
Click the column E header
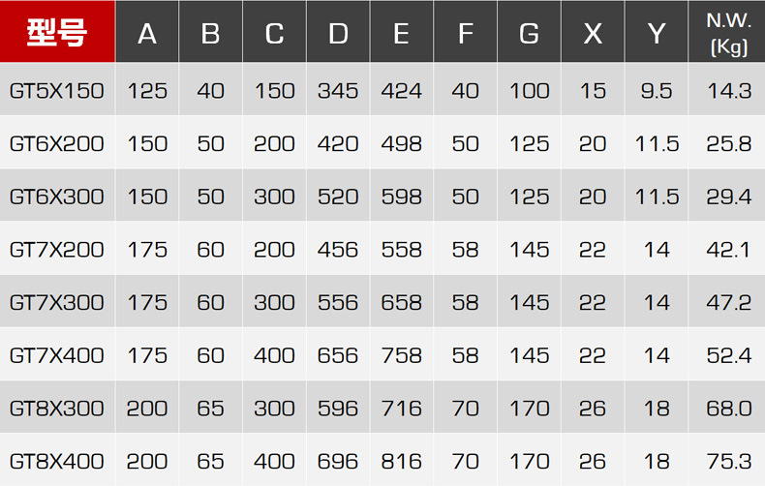coord(401,34)
